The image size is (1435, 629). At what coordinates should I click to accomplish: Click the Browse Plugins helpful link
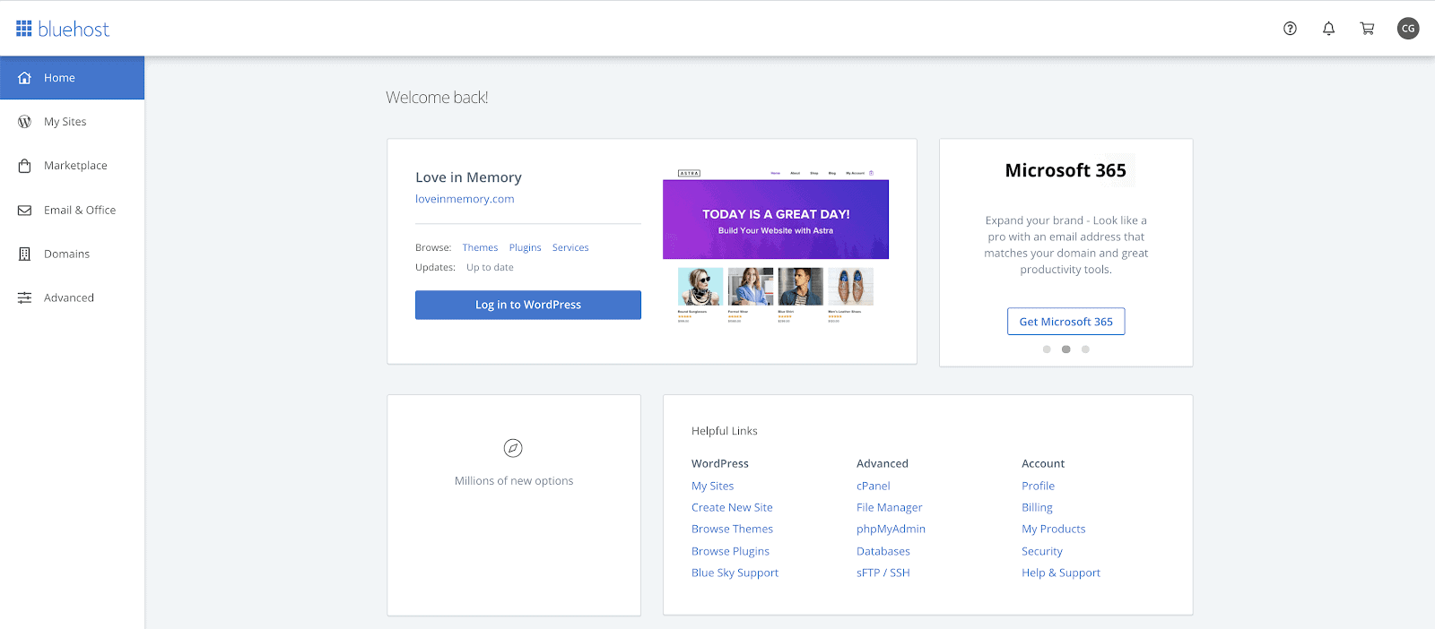730,551
